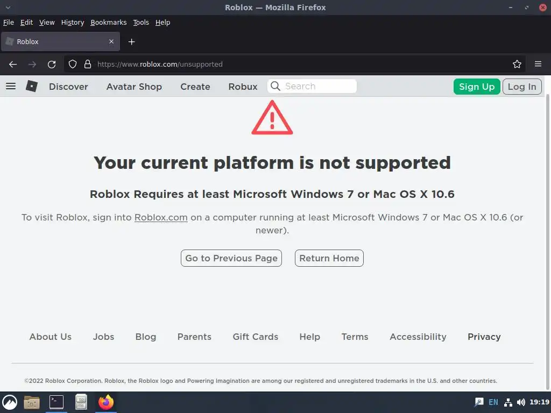Focus the Roblox Search input field
This screenshot has width=551, height=413.
pos(312,86)
